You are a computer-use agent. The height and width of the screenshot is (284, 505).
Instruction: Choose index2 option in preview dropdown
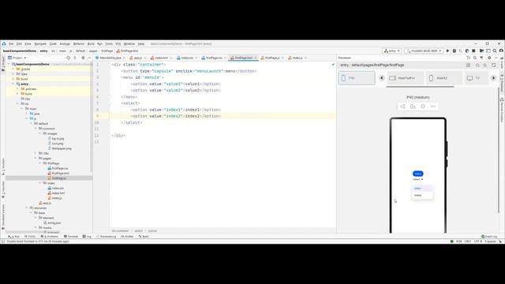[x=422, y=196]
